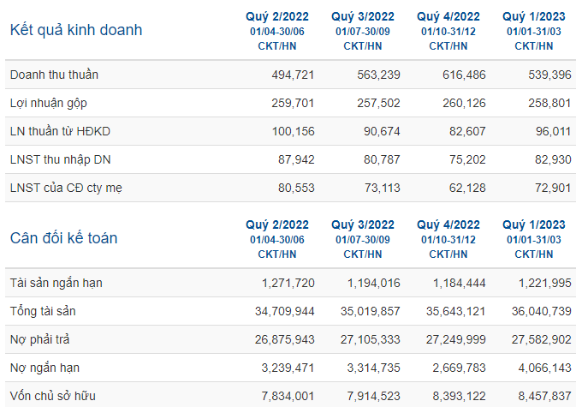Select 'Quý 4/2022' header in Cân đối kế toán

(x=448, y=224)
